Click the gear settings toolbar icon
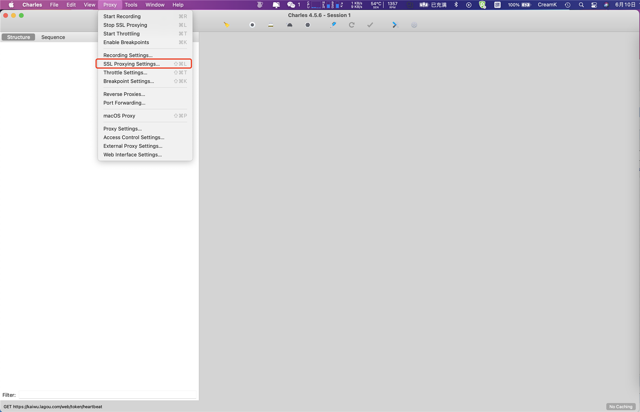The height and width of the screenshot is (412, 640). tap(414, 25)
